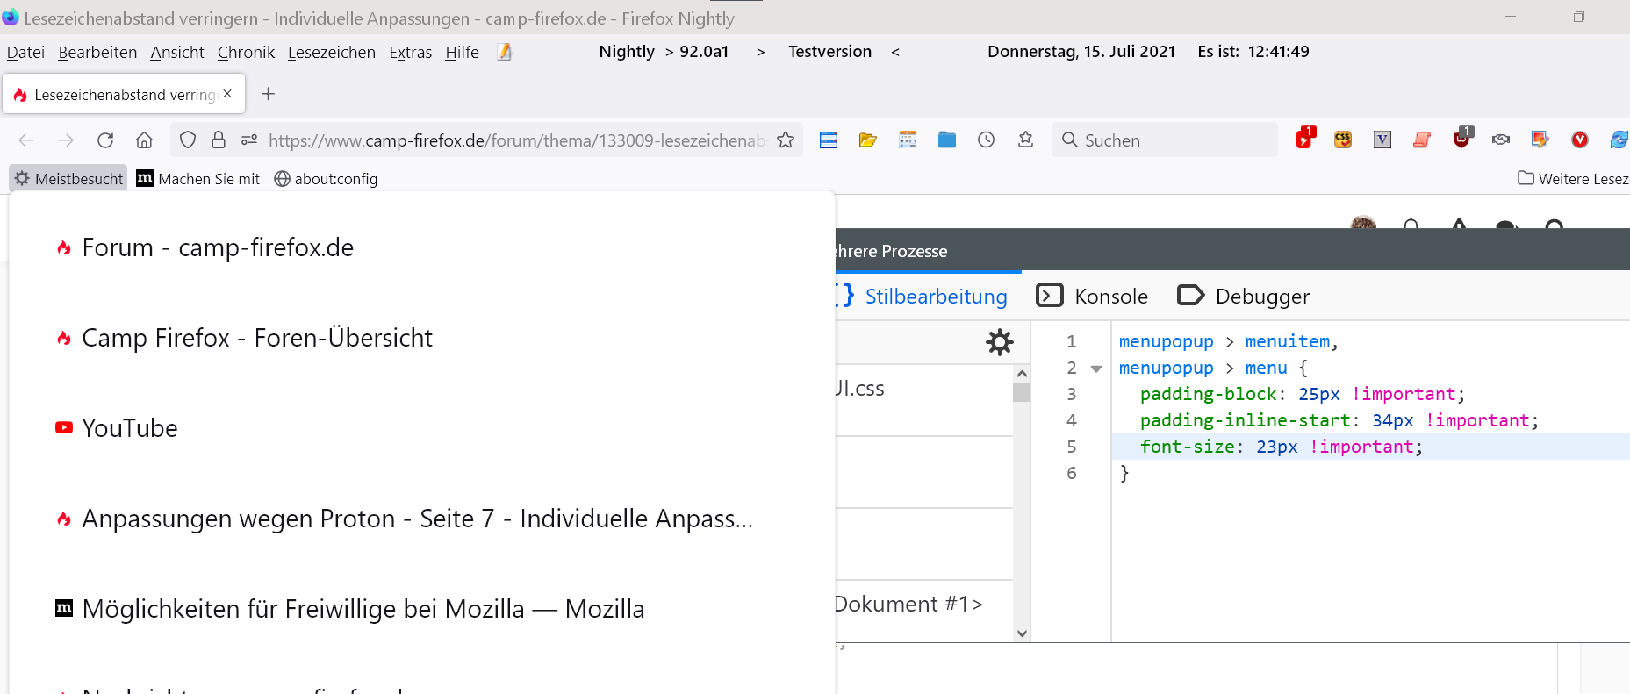Open the tracking protection shield icon
Image resolution: width=1630 pixels, height=694 pixels.
(188, 140)
